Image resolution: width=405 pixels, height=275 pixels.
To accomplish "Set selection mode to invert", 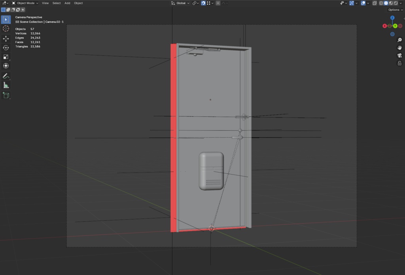I will click(x=18, y=10).
